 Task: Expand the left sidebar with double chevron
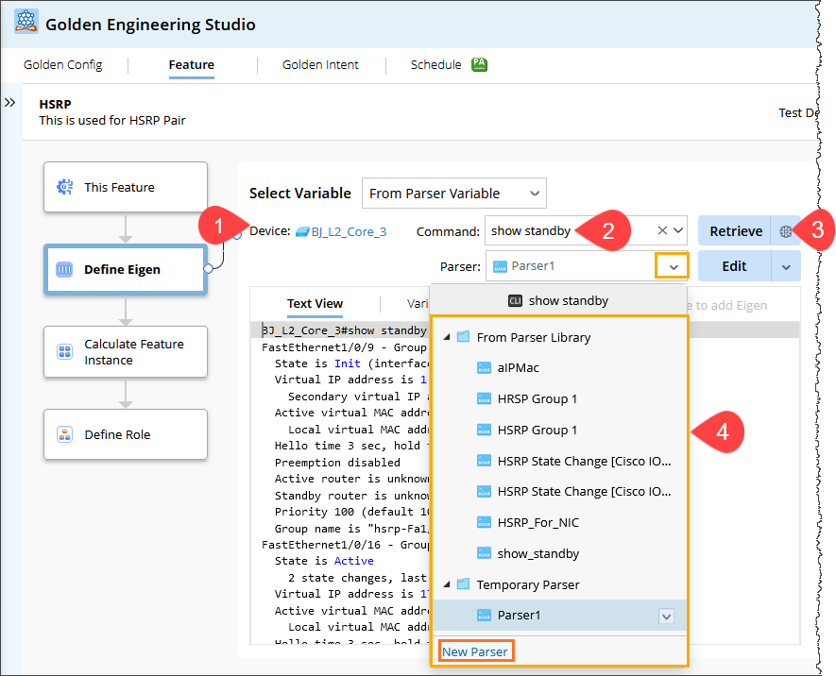pyautogui.click(x=10, y=103)
